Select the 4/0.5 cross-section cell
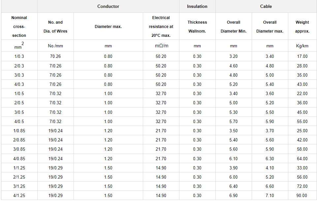The height and width of the screenshot is (201, 317). [x=19, y=121]
